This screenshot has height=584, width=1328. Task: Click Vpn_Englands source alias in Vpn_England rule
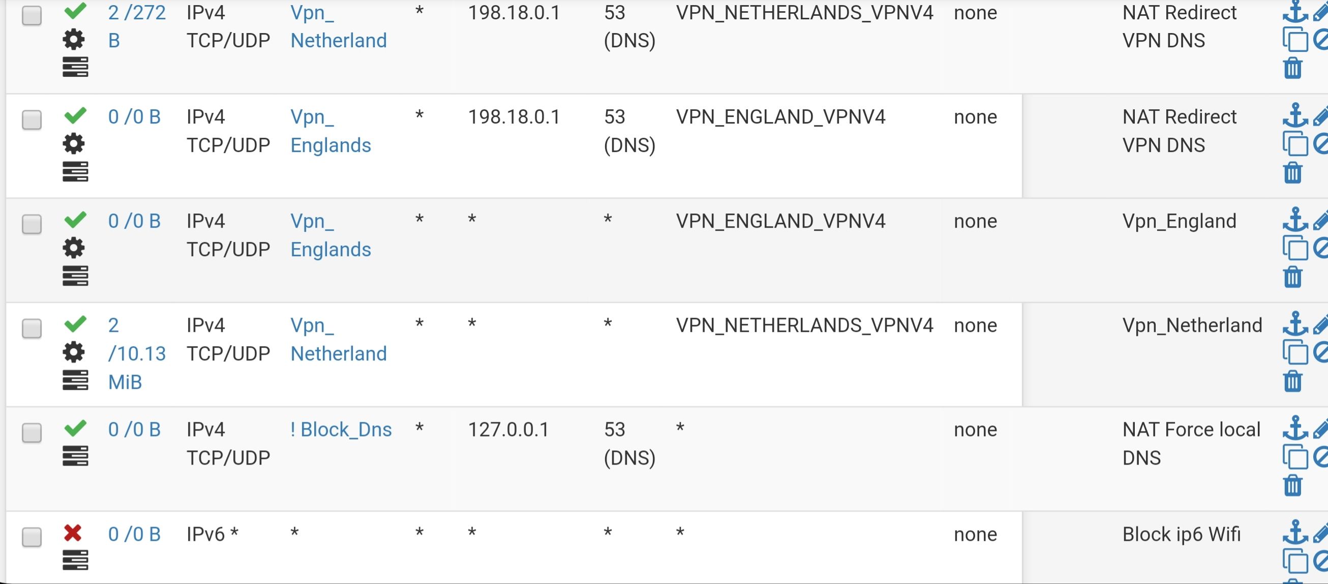330,235
